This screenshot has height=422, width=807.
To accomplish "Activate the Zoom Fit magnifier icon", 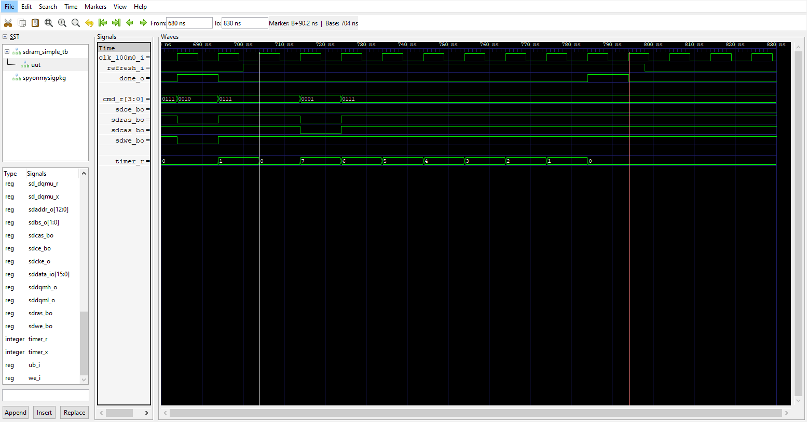I will click(48, 23).
